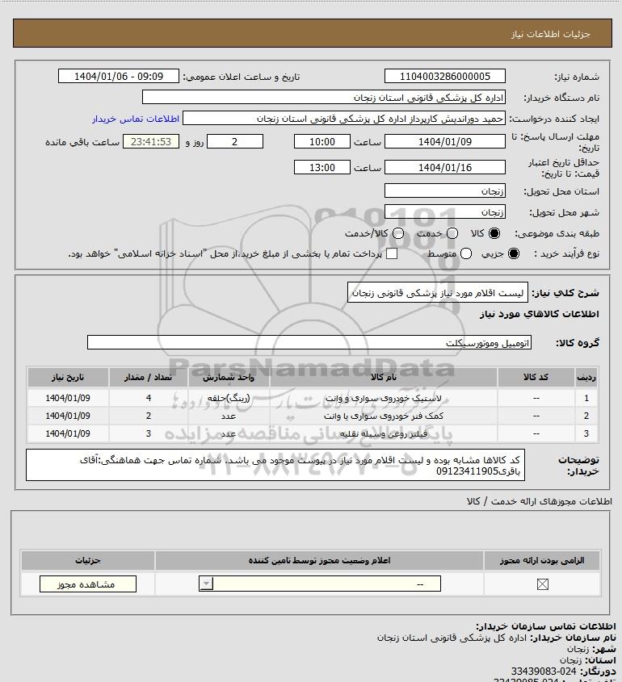Image resolution: width=622 pixels, height=682 pixels.
Task: Click the quantity cell showing 3
Action: point(149,433)
